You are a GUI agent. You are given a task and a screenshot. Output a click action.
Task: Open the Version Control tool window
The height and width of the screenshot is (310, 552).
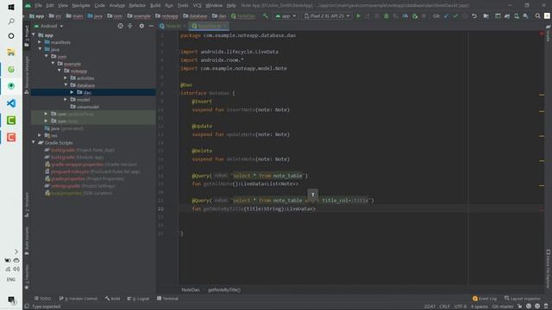78,299
